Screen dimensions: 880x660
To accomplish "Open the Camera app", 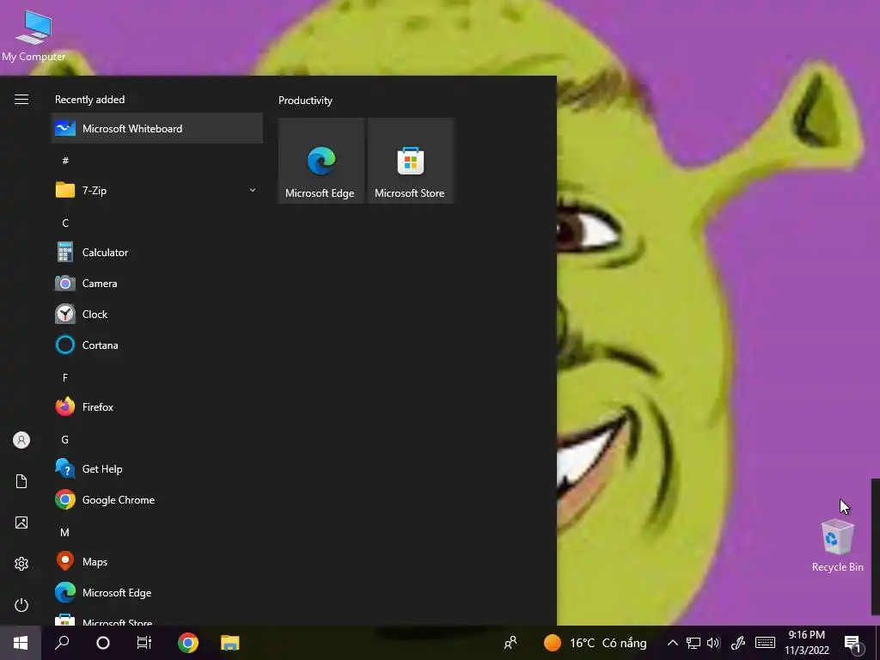I will pyautogui.click(x=157, y=284).
